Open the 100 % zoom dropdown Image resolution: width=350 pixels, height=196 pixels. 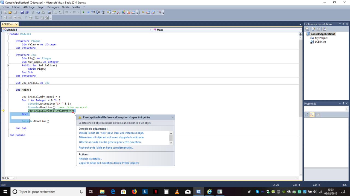pos(13,178)
